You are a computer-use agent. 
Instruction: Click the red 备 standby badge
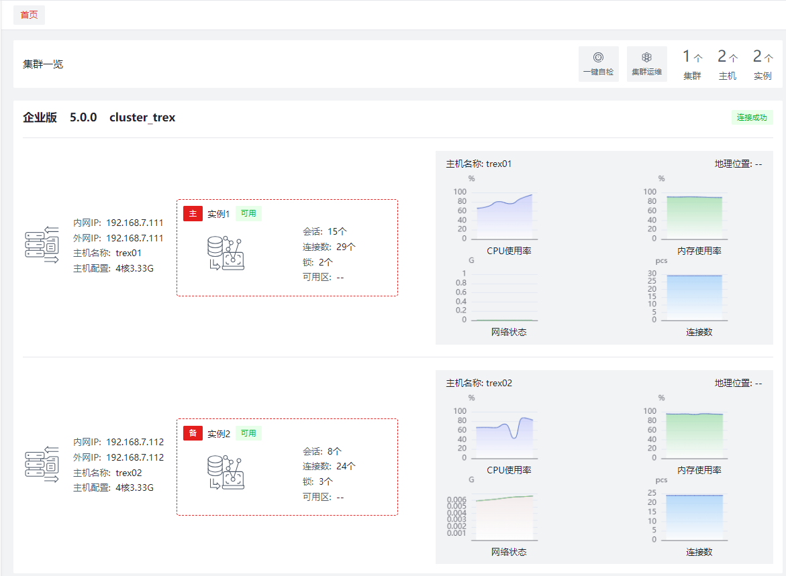[x=193, y=433]
